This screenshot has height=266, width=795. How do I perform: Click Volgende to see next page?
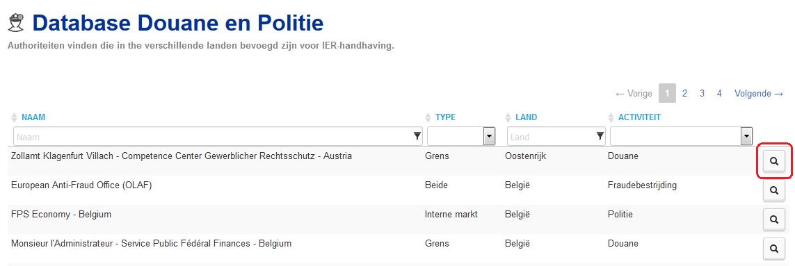[759, 93]
